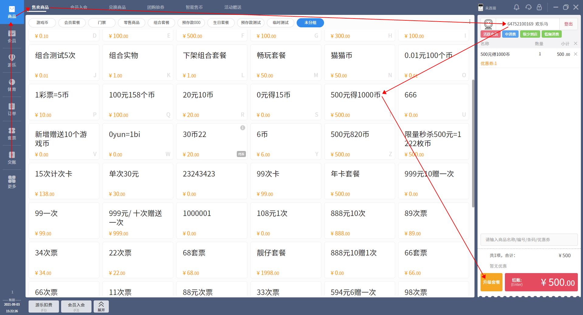Select the 15次计次卡 product card
This screenshot has height=315, width=583.
tap(64, 181)
